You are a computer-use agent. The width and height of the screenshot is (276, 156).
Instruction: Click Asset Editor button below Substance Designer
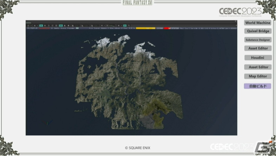tap(258, 48)
